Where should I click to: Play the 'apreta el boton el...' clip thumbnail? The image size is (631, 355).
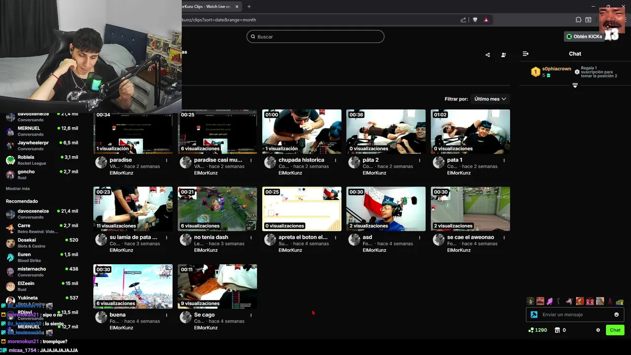click(x=302, y=209)
